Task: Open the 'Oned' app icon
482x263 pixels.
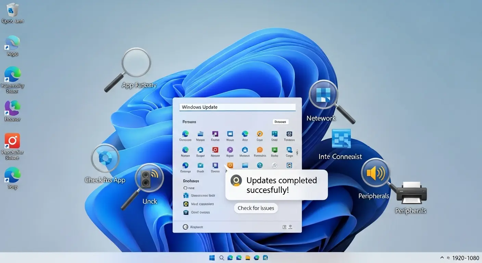Action: (275, 134)
